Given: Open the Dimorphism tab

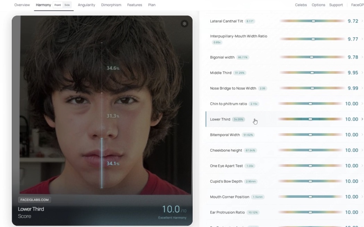Looking at the screenshot, I should (111, 5).
